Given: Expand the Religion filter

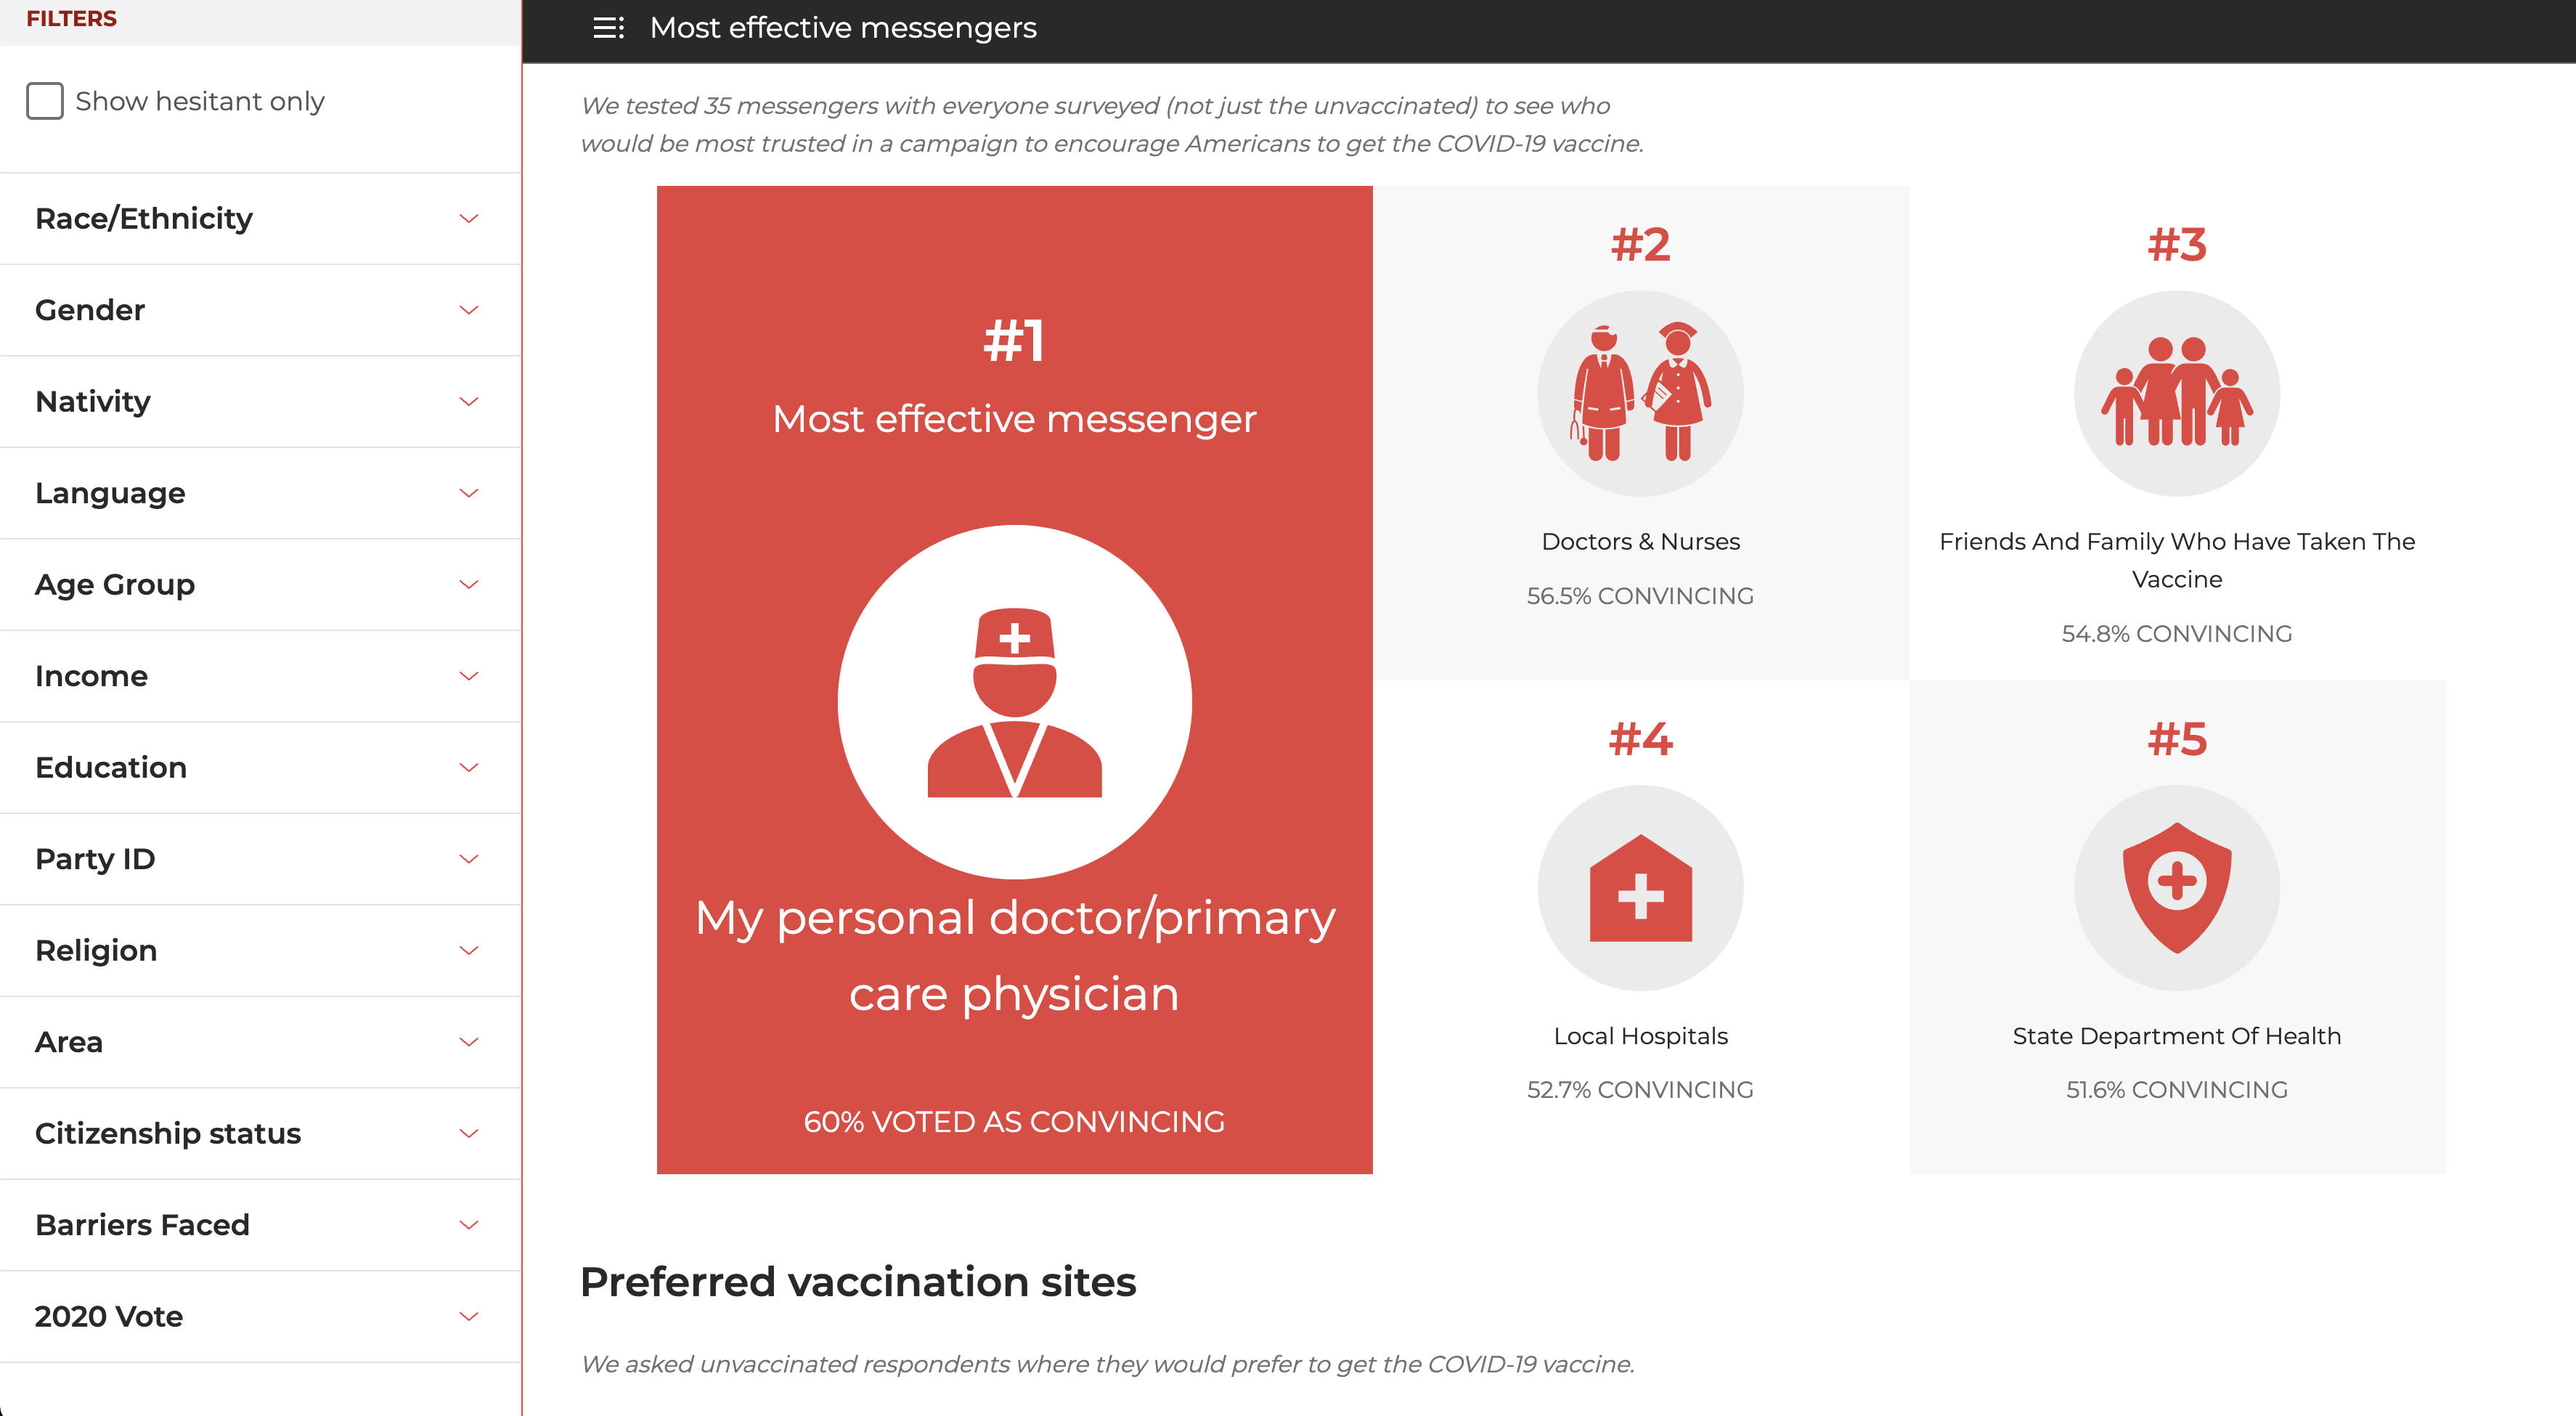Looking at the screenshot, I should pos(260,951).
